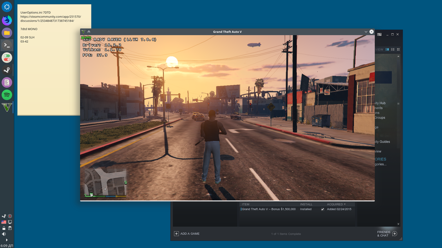Click the Friends & Chat plus icon
442x248 pixels.
[x=395, y=234]
